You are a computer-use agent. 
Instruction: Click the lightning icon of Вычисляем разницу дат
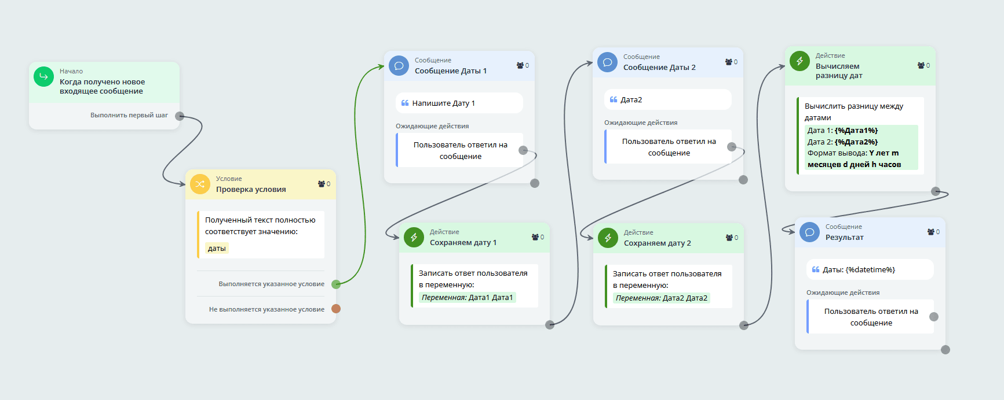799,61
